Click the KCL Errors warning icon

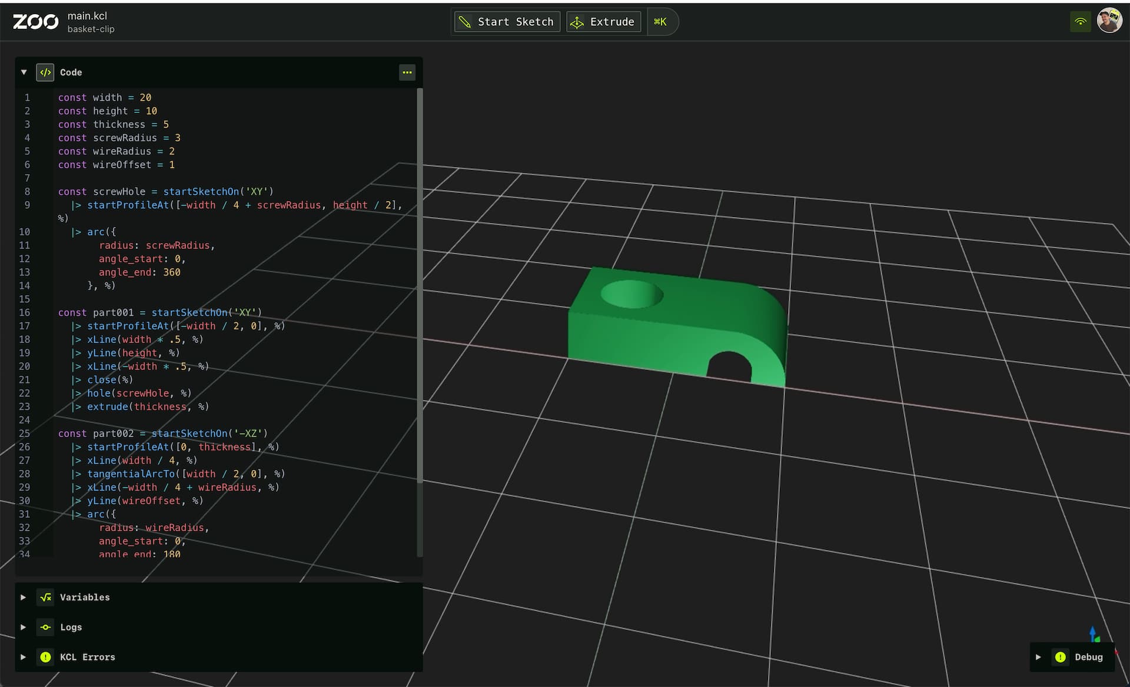[x=45, y=657]
